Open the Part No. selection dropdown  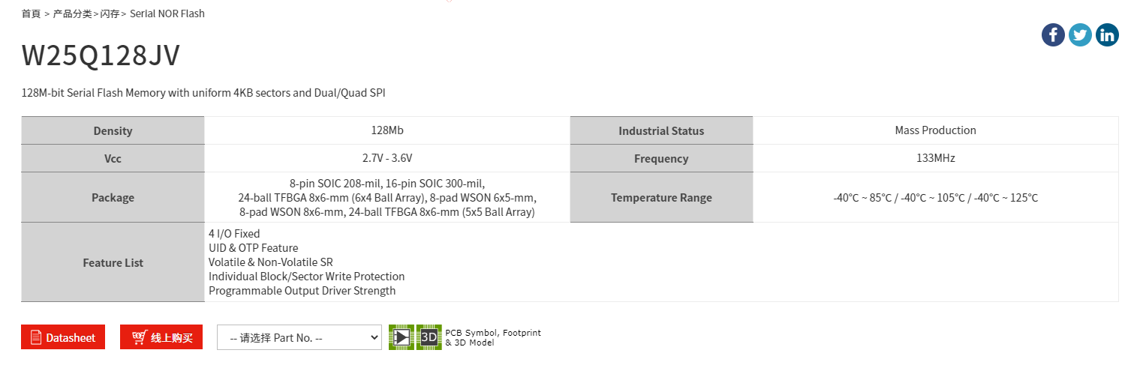point(299,338)
